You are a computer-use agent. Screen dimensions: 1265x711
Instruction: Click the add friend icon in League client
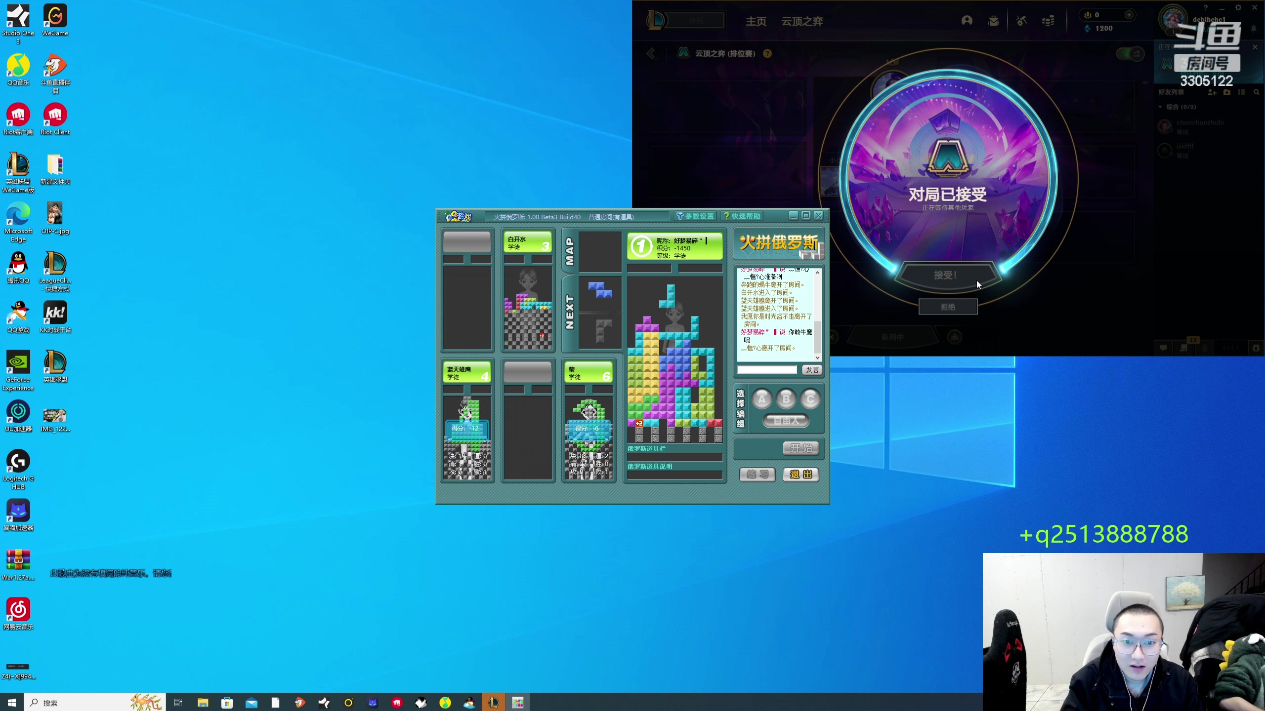click(x=1212, y=92)
